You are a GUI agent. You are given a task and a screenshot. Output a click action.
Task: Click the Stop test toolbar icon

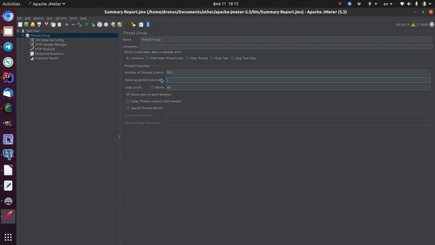coord(100,24)
